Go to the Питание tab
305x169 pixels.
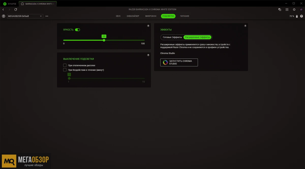point(185,16)
